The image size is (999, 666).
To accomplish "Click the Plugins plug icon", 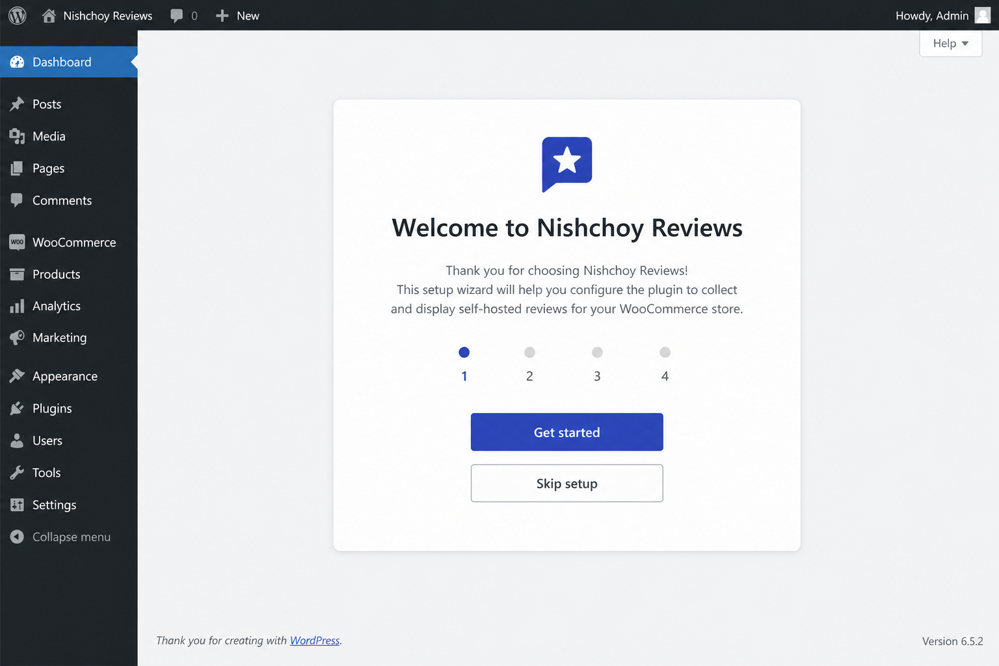I will tap(17, 408).
